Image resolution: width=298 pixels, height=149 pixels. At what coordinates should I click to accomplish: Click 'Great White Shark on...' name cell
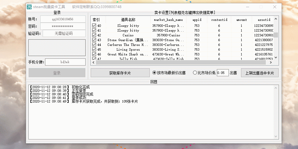pyautogui.click(x=128, y=54)
